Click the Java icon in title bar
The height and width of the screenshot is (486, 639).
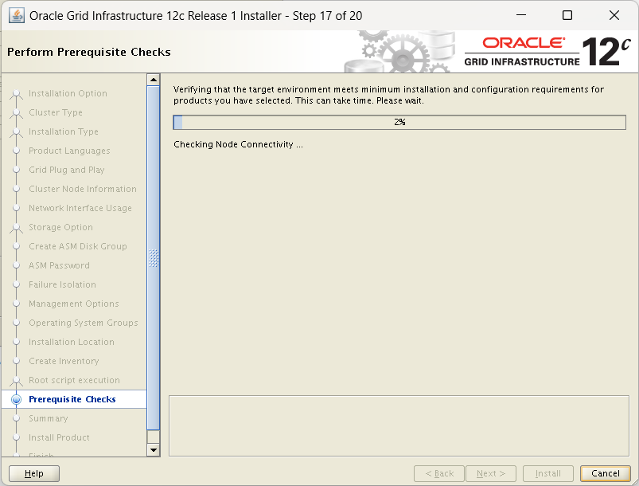(16, 15)
